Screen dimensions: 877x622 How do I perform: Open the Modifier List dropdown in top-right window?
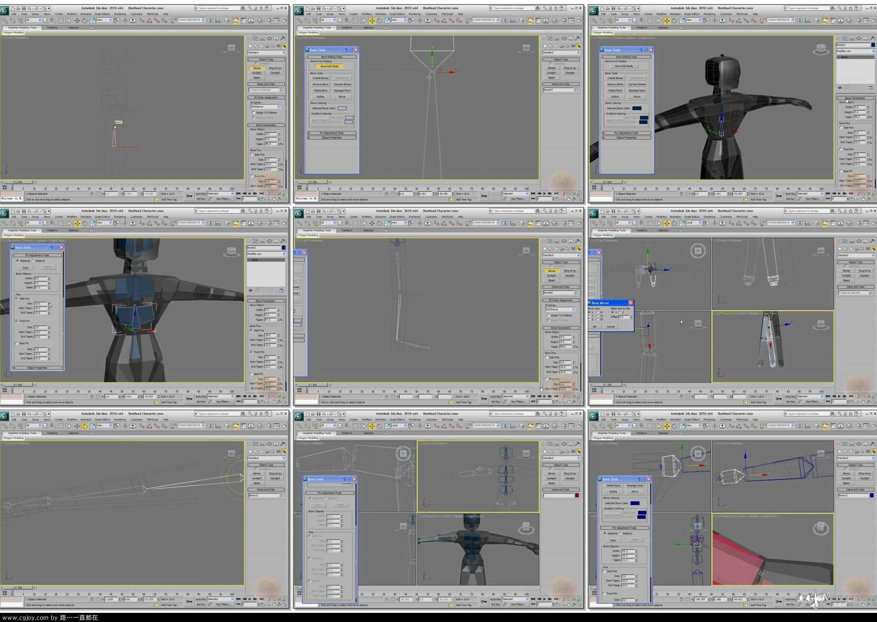point(855,51)
